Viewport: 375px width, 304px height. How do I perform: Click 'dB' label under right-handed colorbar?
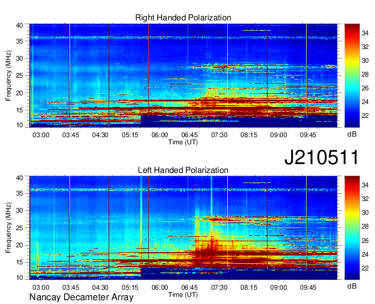[352, 134]
